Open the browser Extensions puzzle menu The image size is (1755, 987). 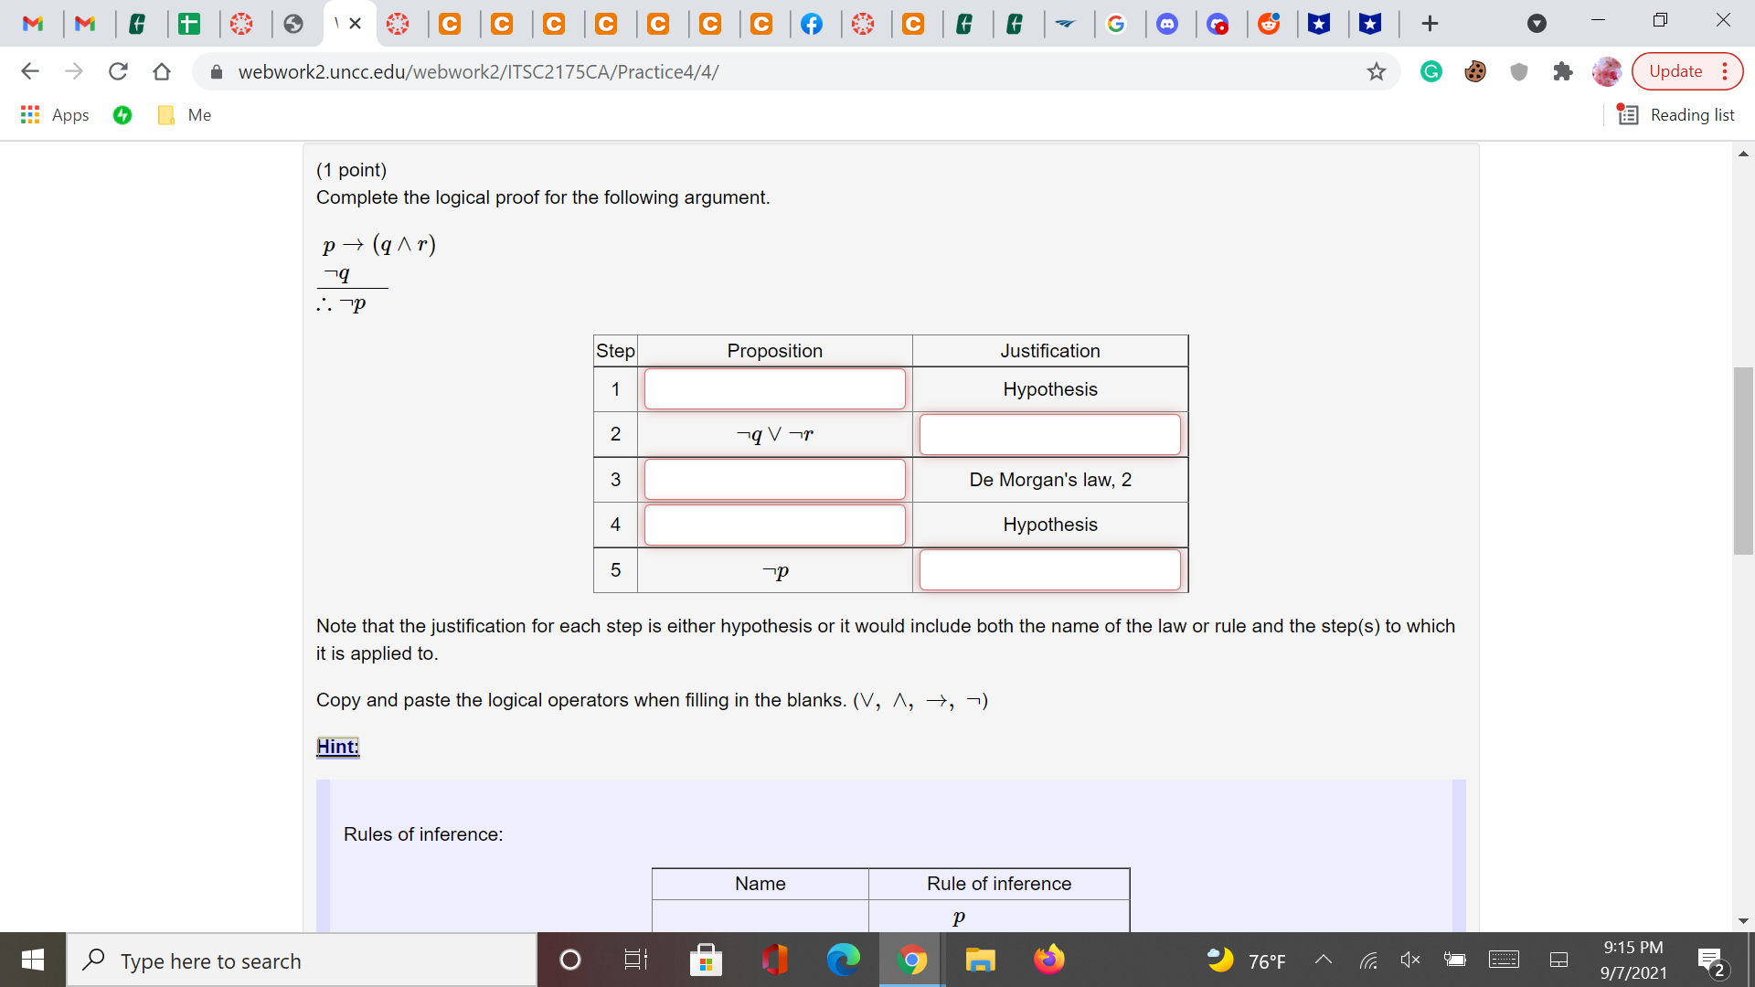coord(1563,71)
